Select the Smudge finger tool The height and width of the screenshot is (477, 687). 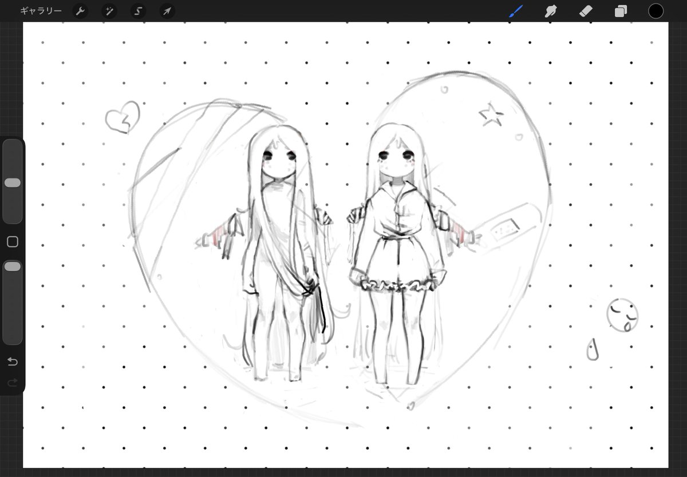tap(551, 11)
